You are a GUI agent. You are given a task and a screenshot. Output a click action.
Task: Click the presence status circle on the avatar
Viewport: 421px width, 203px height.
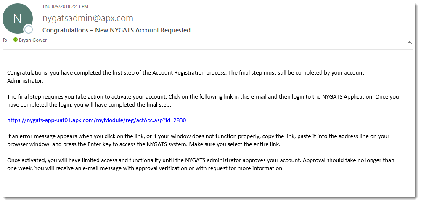[29, 29]
